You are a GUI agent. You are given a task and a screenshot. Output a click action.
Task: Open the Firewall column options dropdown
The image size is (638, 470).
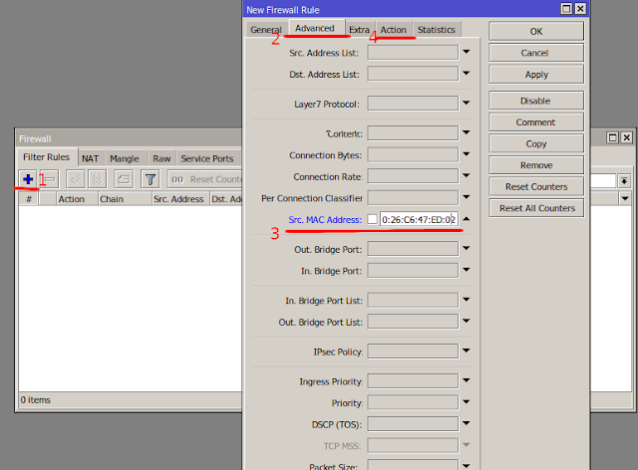pos(625,199)
